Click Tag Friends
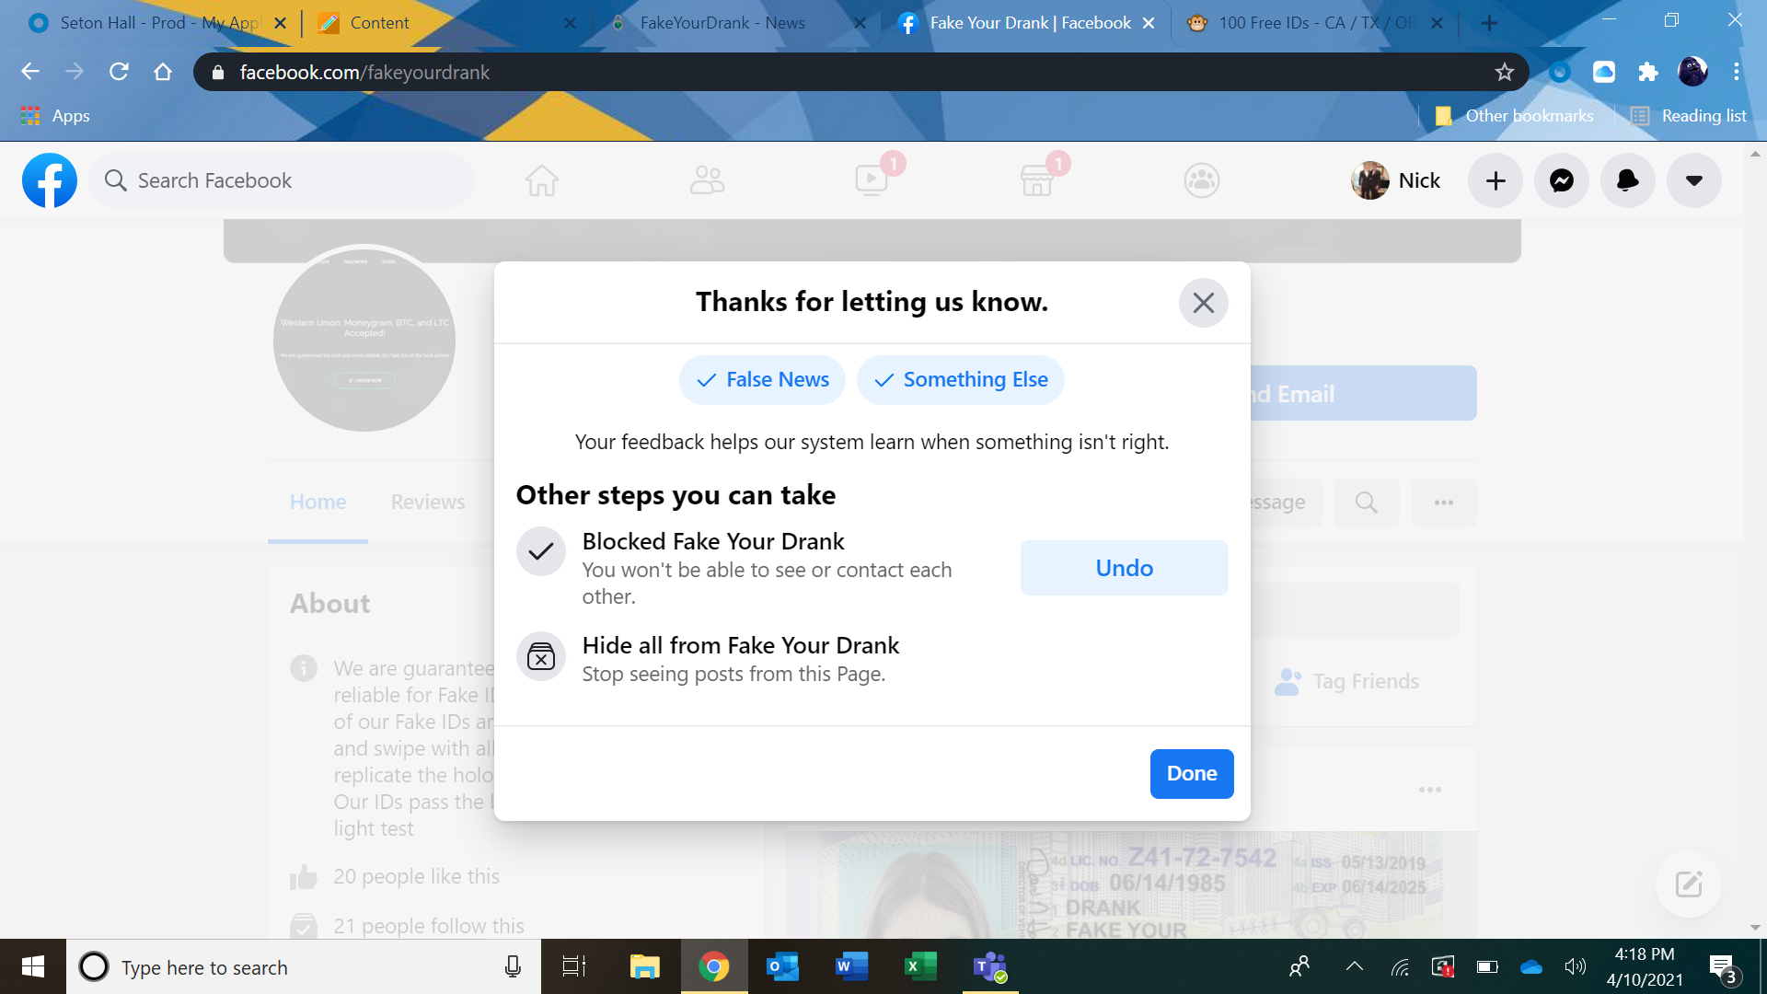Screen dimensions: 1767x994 (x=1346, y=682)
